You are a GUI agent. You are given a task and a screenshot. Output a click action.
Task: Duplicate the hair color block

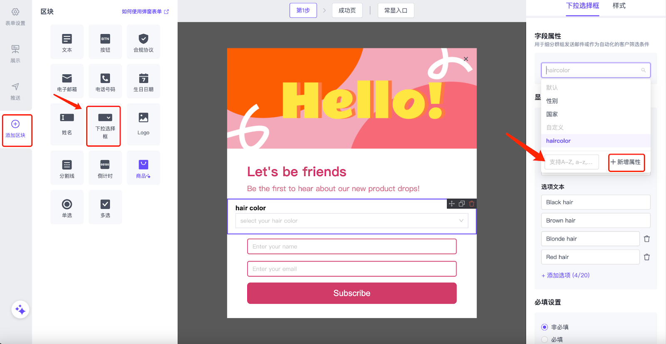pyautogui.click(x=462, y=204)
